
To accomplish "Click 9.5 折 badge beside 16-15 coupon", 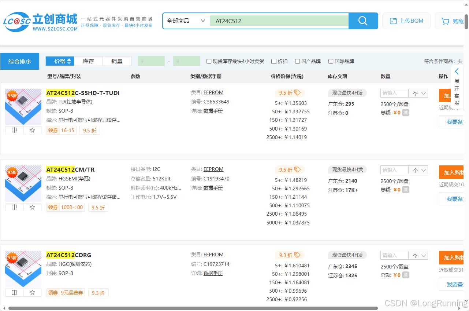I will coord(90,130).
